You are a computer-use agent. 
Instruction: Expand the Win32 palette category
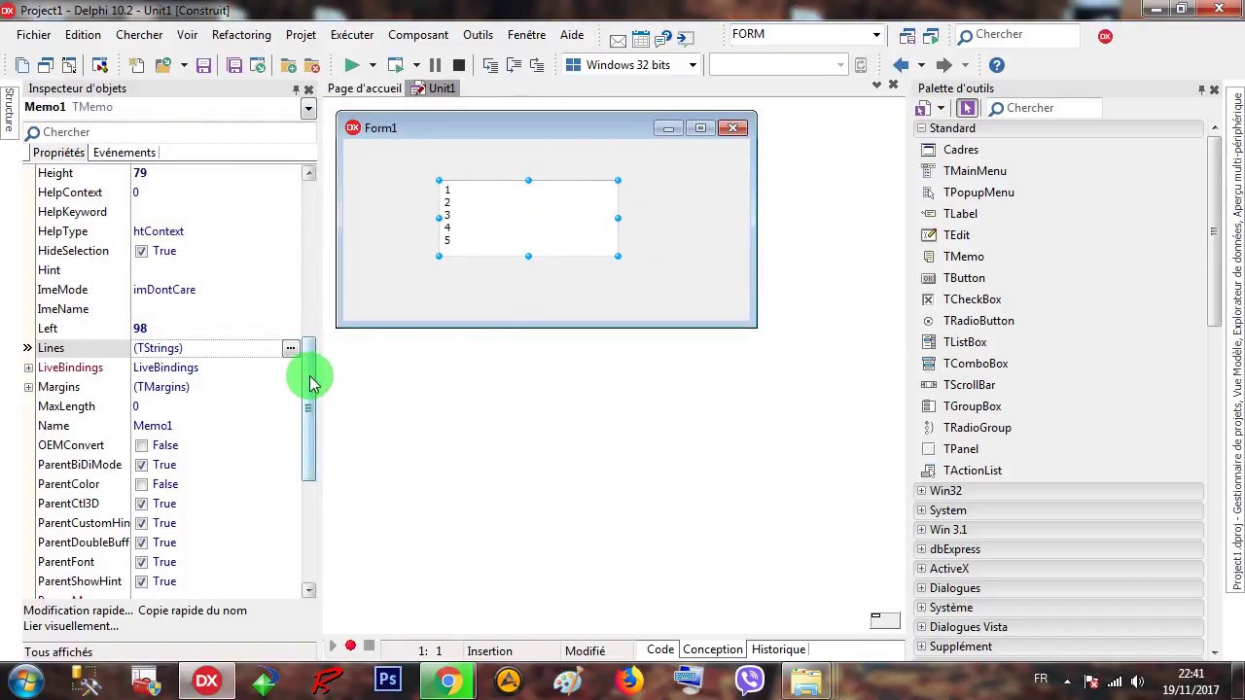pyautogui.click(x=921, y=491)
